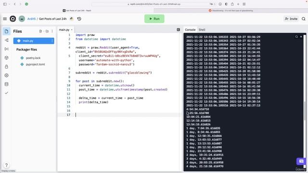Image resolution: width=308 pixels, height=173 pixels.
Task: Open the search magnifier in Replit header
Action: point(304,19)
